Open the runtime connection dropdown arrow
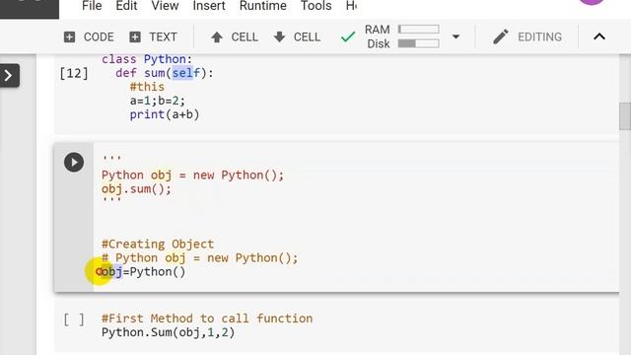The height and width of the screenshot is (355, 631). [456, 36]
